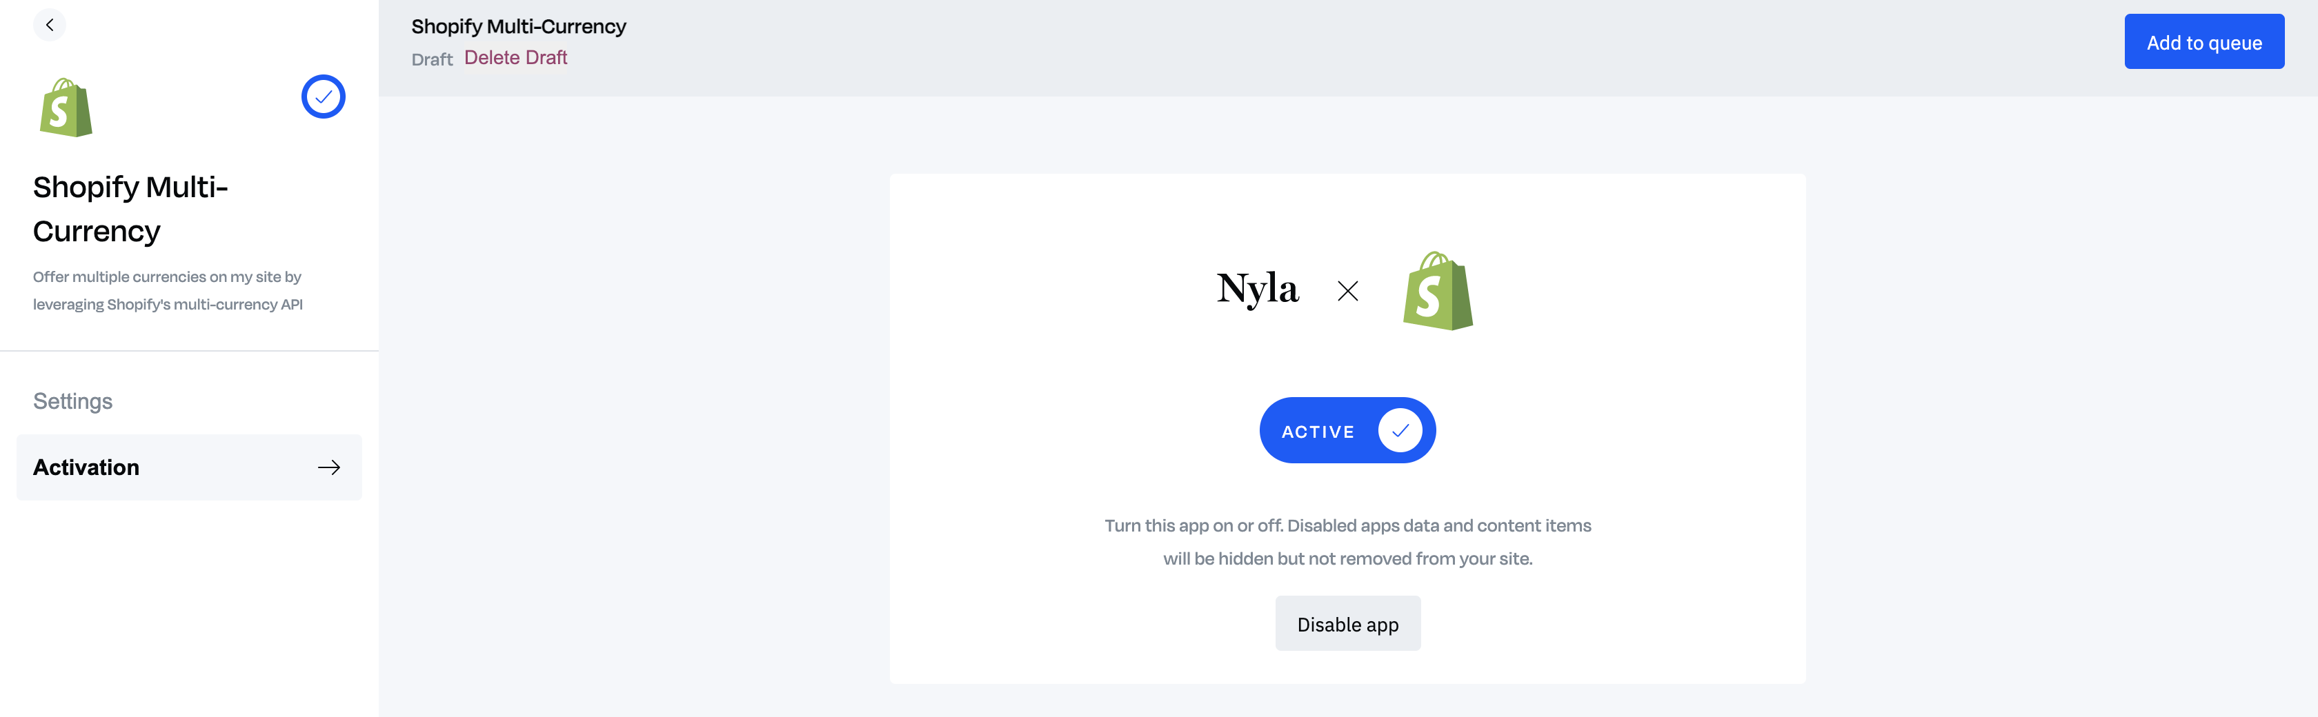Click the Delete Draft link

(x=515, y=58)
